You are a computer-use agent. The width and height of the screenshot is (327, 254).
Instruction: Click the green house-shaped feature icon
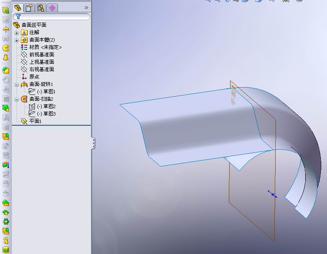[x=6, y=212]
